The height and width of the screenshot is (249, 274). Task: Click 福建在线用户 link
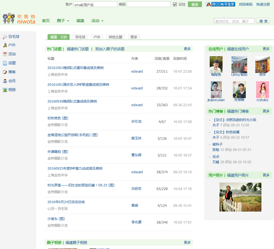[x=238, y=49]
